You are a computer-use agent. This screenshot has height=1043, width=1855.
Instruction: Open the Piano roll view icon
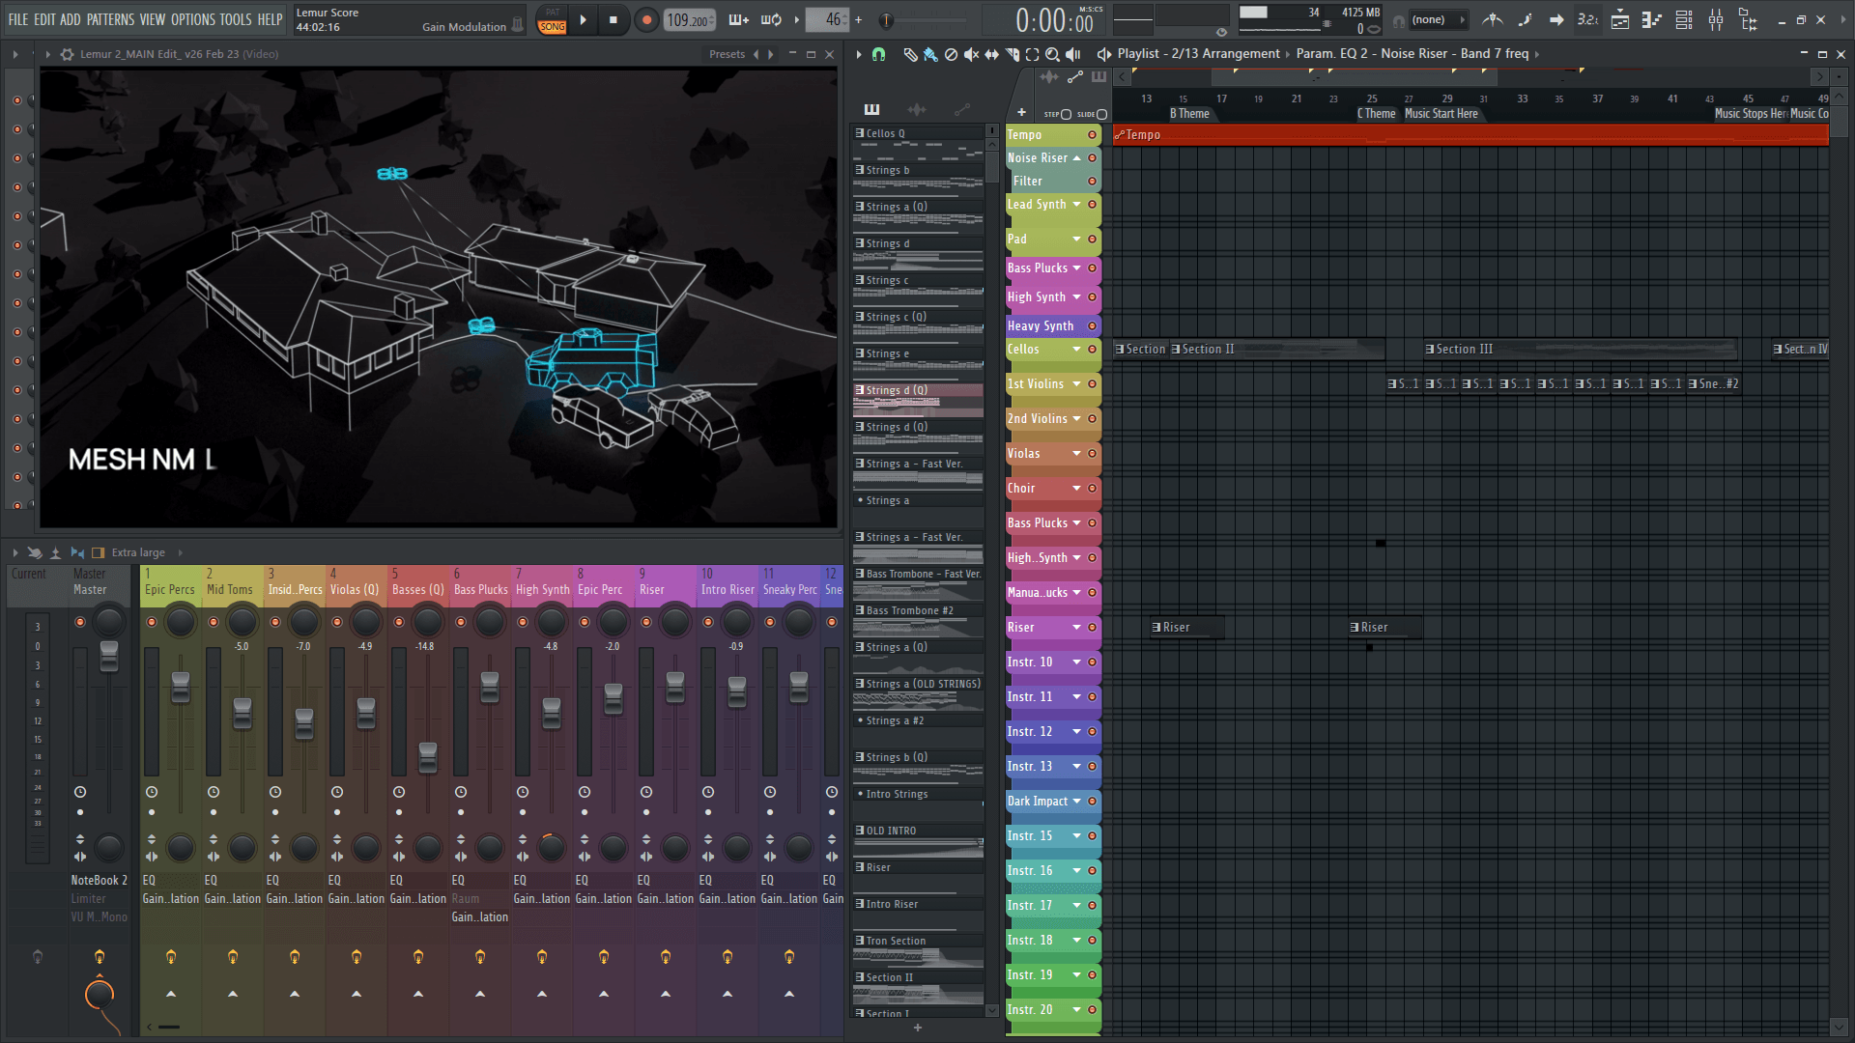(x=1651, y=19)
